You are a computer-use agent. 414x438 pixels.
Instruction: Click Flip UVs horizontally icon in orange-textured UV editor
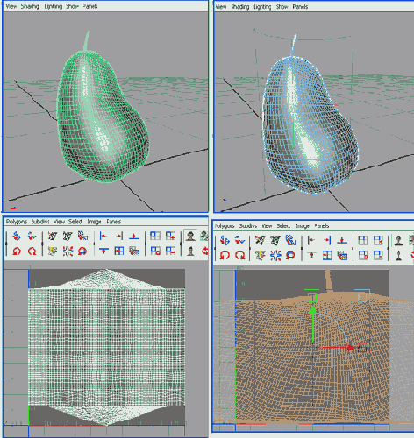coord(225,241)
